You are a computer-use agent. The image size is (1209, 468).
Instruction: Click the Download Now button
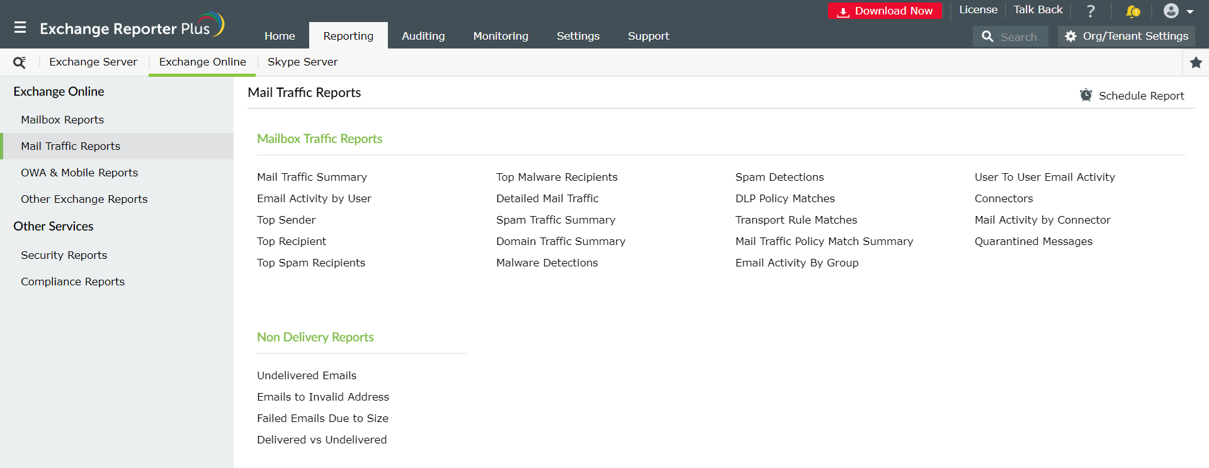[x=885, y=11]
